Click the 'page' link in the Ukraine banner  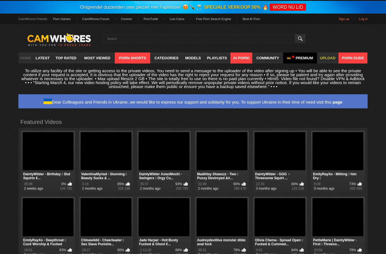coord(337,102)
